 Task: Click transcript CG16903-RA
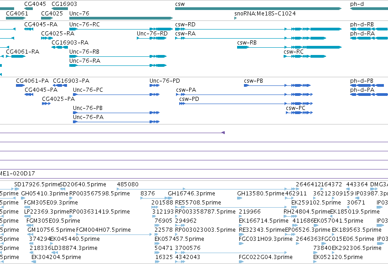[x=60, y=47]
